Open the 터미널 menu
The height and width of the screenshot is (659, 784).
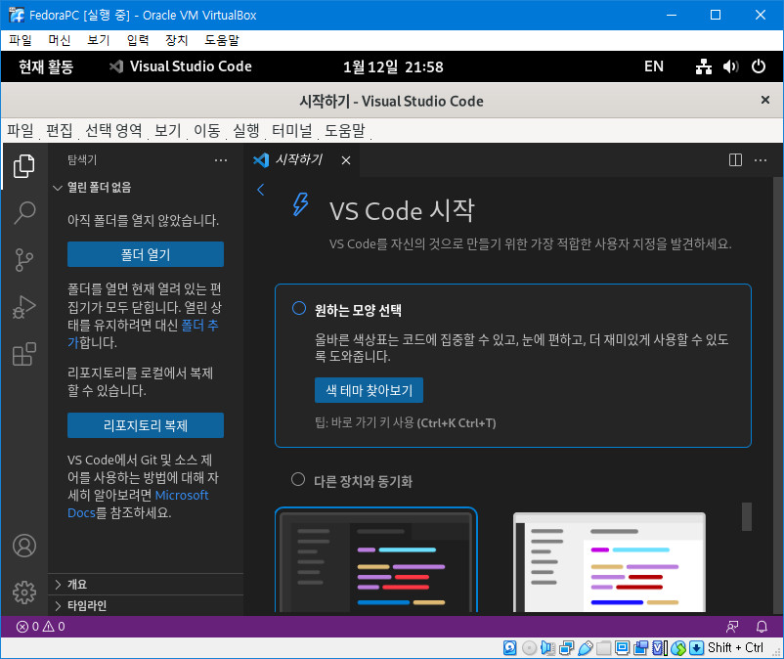(291, 130)
